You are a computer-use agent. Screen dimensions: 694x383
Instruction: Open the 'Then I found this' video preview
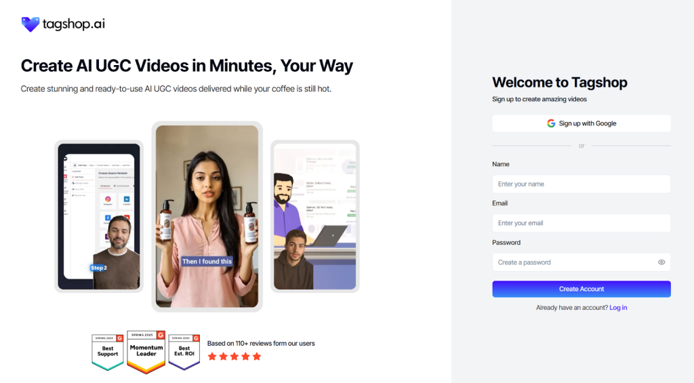pyautogui.click(x=207, y=216)
